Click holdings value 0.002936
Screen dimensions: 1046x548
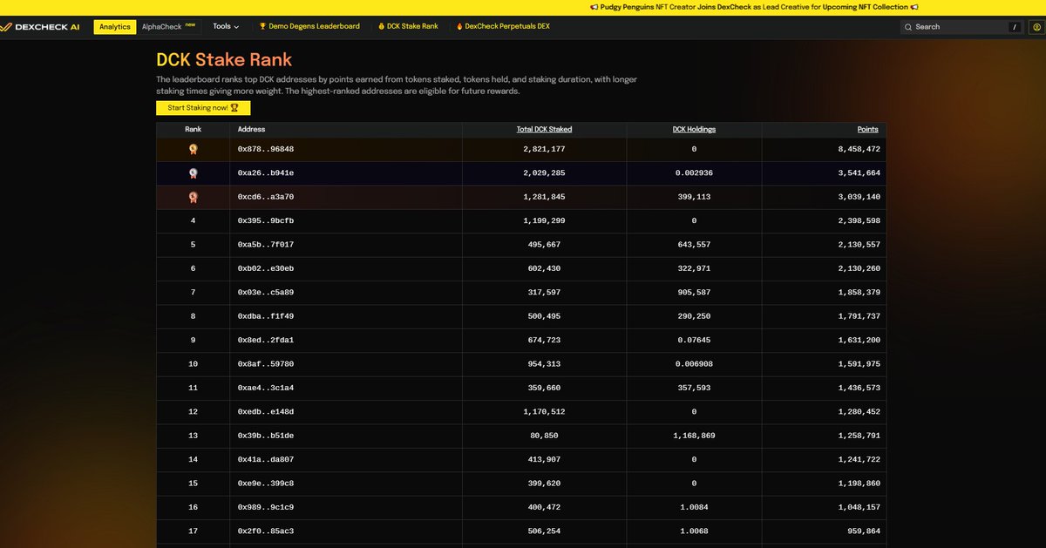(694, 173)
